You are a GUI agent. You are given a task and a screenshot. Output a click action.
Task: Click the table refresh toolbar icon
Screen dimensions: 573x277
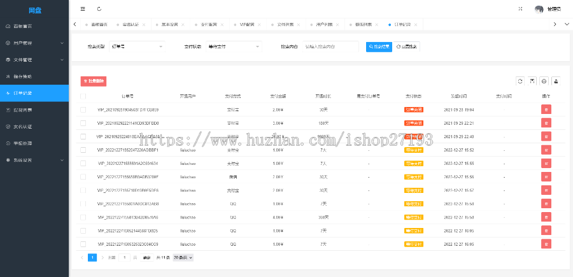[x=520, y=81]
